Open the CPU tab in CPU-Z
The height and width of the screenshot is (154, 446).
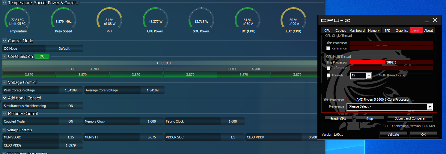click(x=327, y=31)
